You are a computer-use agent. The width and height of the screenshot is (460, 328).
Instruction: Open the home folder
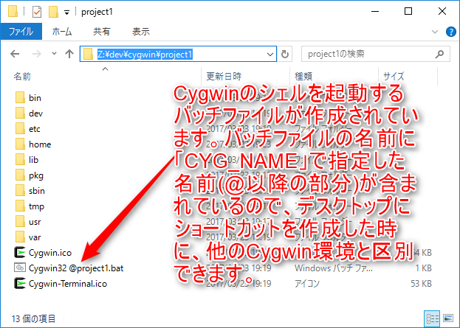40,144
